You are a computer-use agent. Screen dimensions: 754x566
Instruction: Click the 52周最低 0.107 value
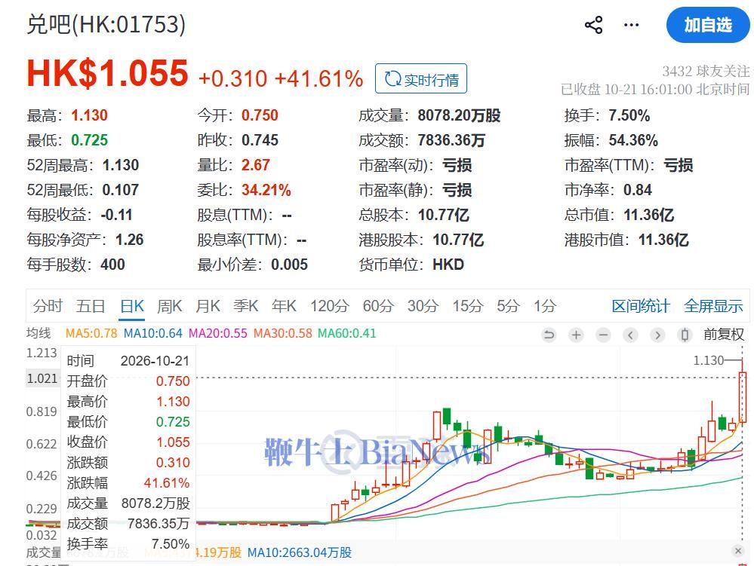click(x=120, y=190)
